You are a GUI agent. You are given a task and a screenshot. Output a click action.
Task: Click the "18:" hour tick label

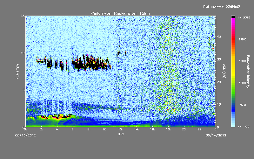tap(168, 129)
